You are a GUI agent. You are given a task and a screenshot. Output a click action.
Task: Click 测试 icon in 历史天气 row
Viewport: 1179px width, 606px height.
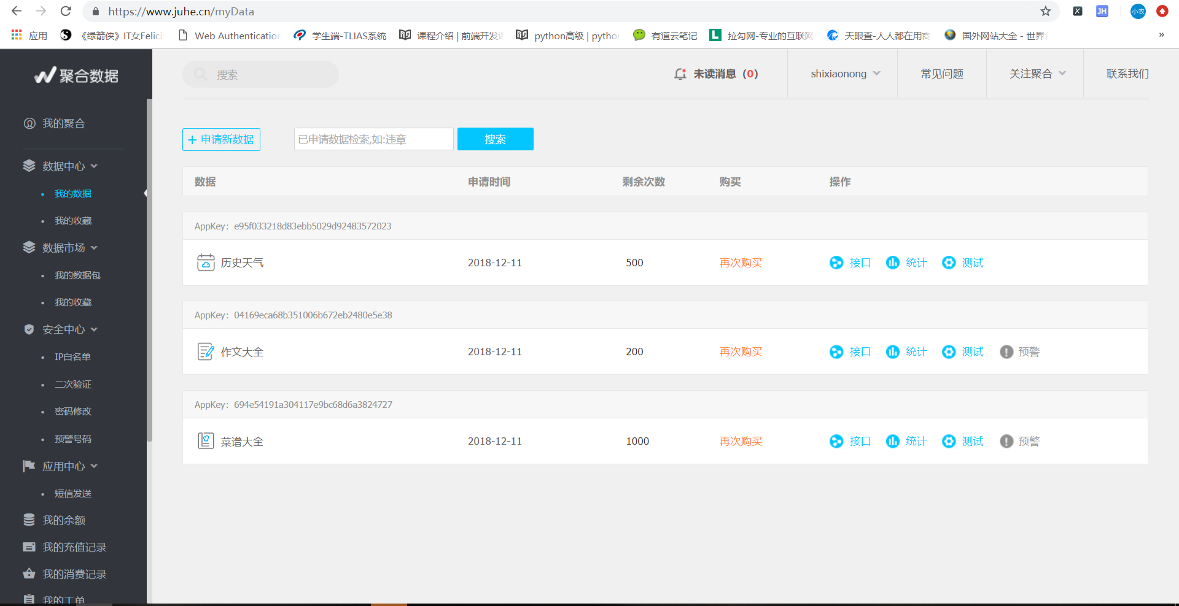click(949, 263)
